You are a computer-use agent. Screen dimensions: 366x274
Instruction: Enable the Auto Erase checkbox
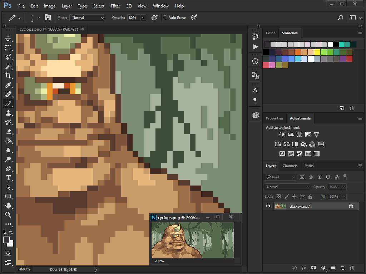coord(165,17)
